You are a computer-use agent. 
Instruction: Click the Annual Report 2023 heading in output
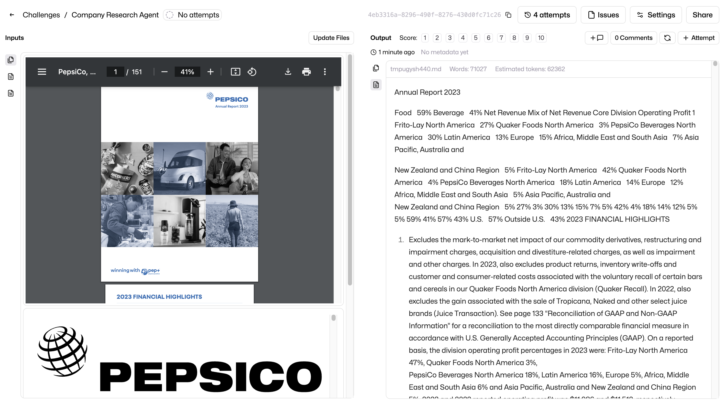(x=427, y=92)
